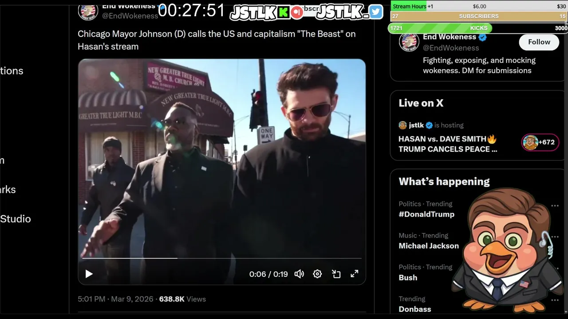Mute the video with the speaker icon
Screen dimensions: 568x319
point(299,274)
